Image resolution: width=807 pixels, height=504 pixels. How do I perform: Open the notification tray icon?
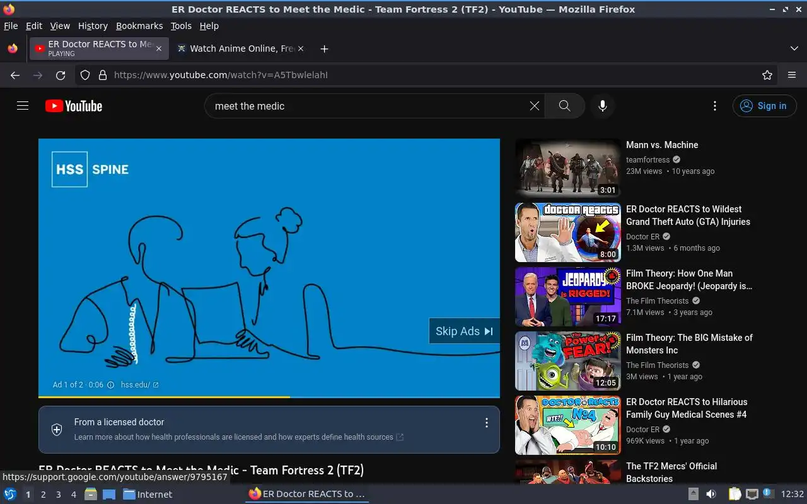coord(768,494)
